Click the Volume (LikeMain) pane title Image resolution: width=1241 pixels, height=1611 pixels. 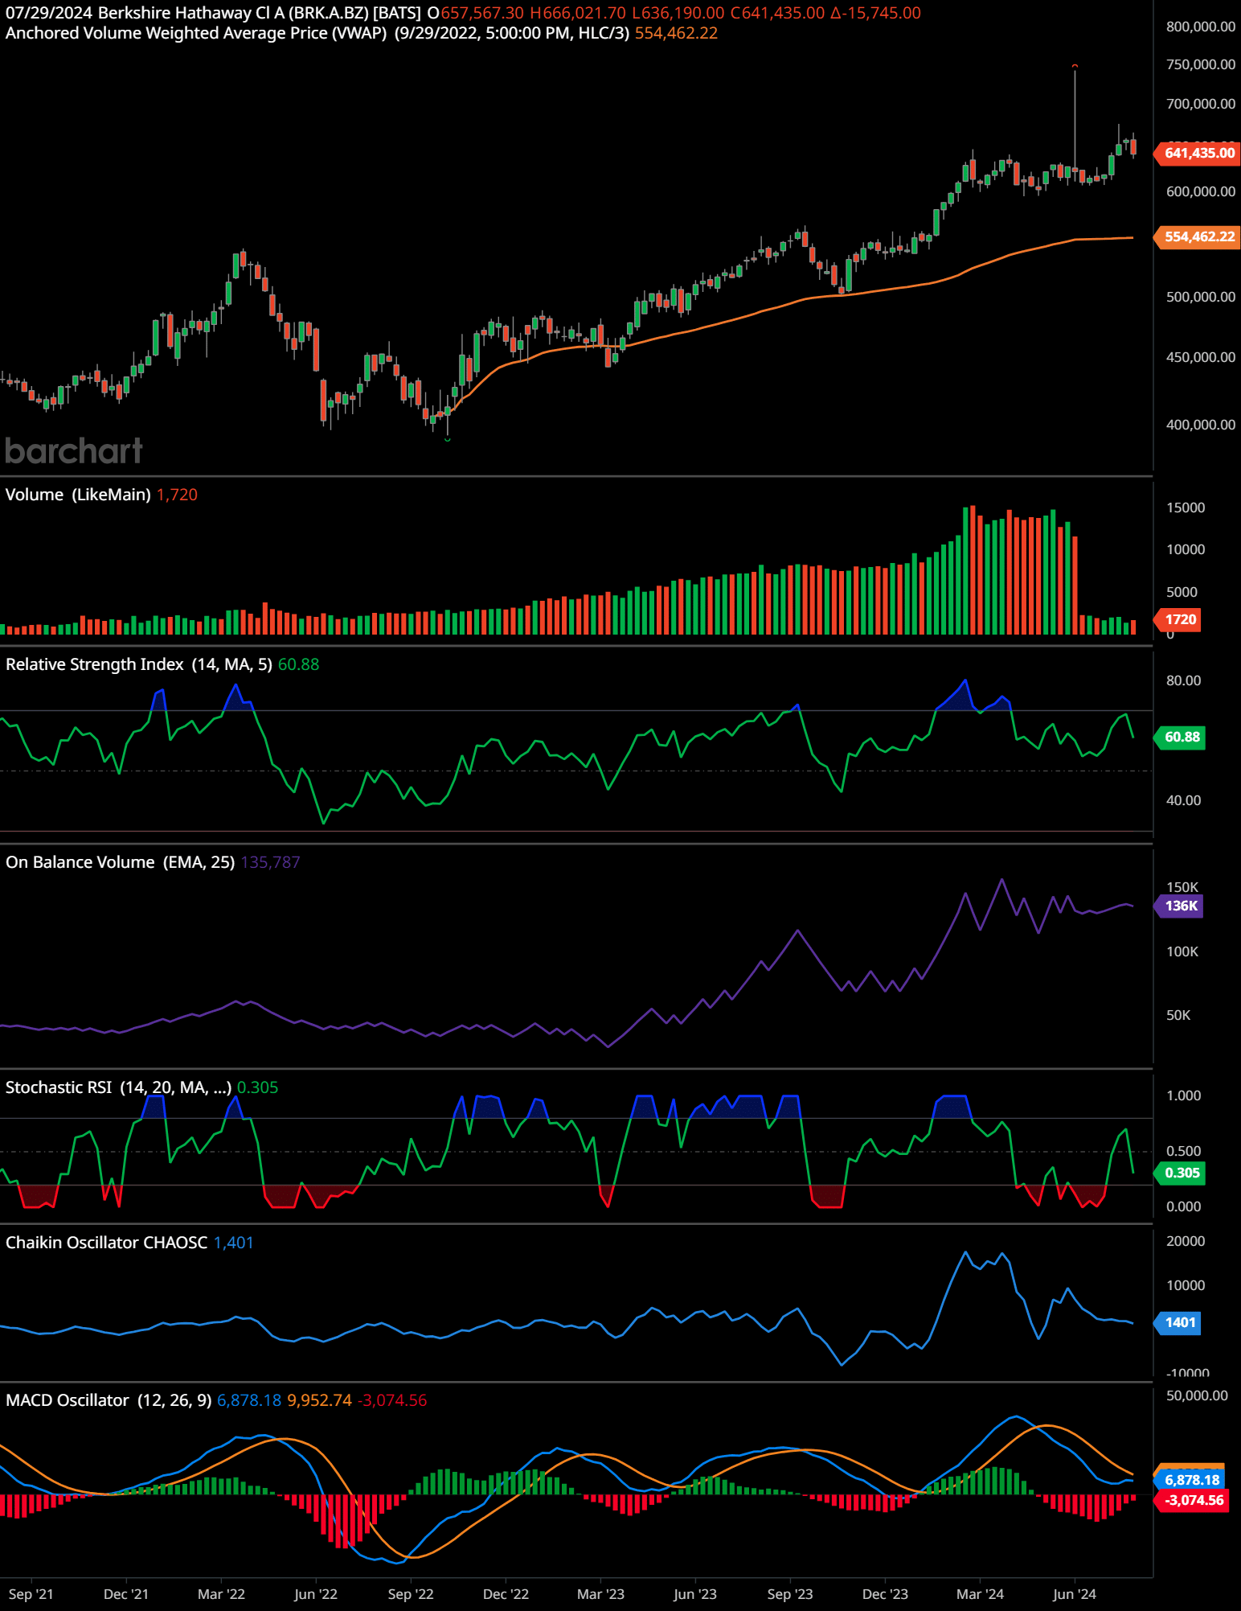pyautogui.click(x=78, y=495)
